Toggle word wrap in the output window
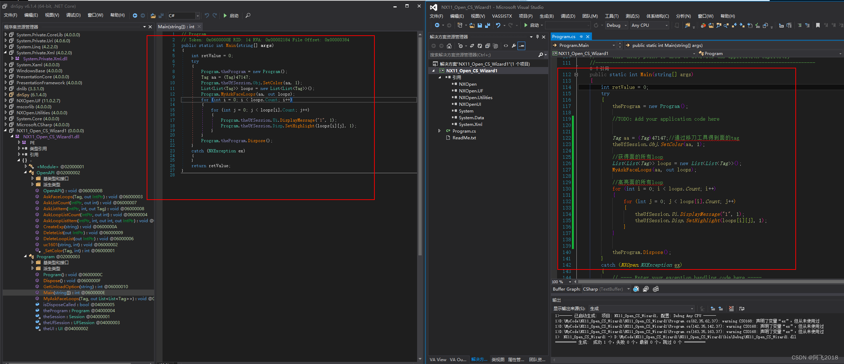 click(741, 308)
